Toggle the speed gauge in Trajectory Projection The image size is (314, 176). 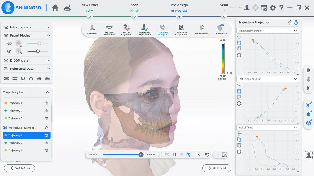296,22
